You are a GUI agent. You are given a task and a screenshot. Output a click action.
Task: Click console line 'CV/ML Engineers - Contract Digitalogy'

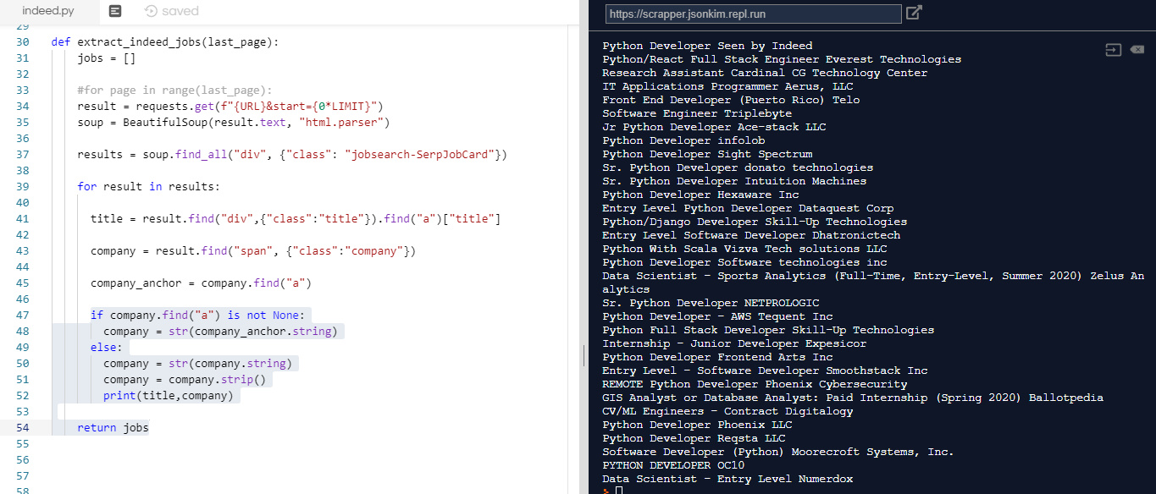pyautogui.click(x=727, y=411)
